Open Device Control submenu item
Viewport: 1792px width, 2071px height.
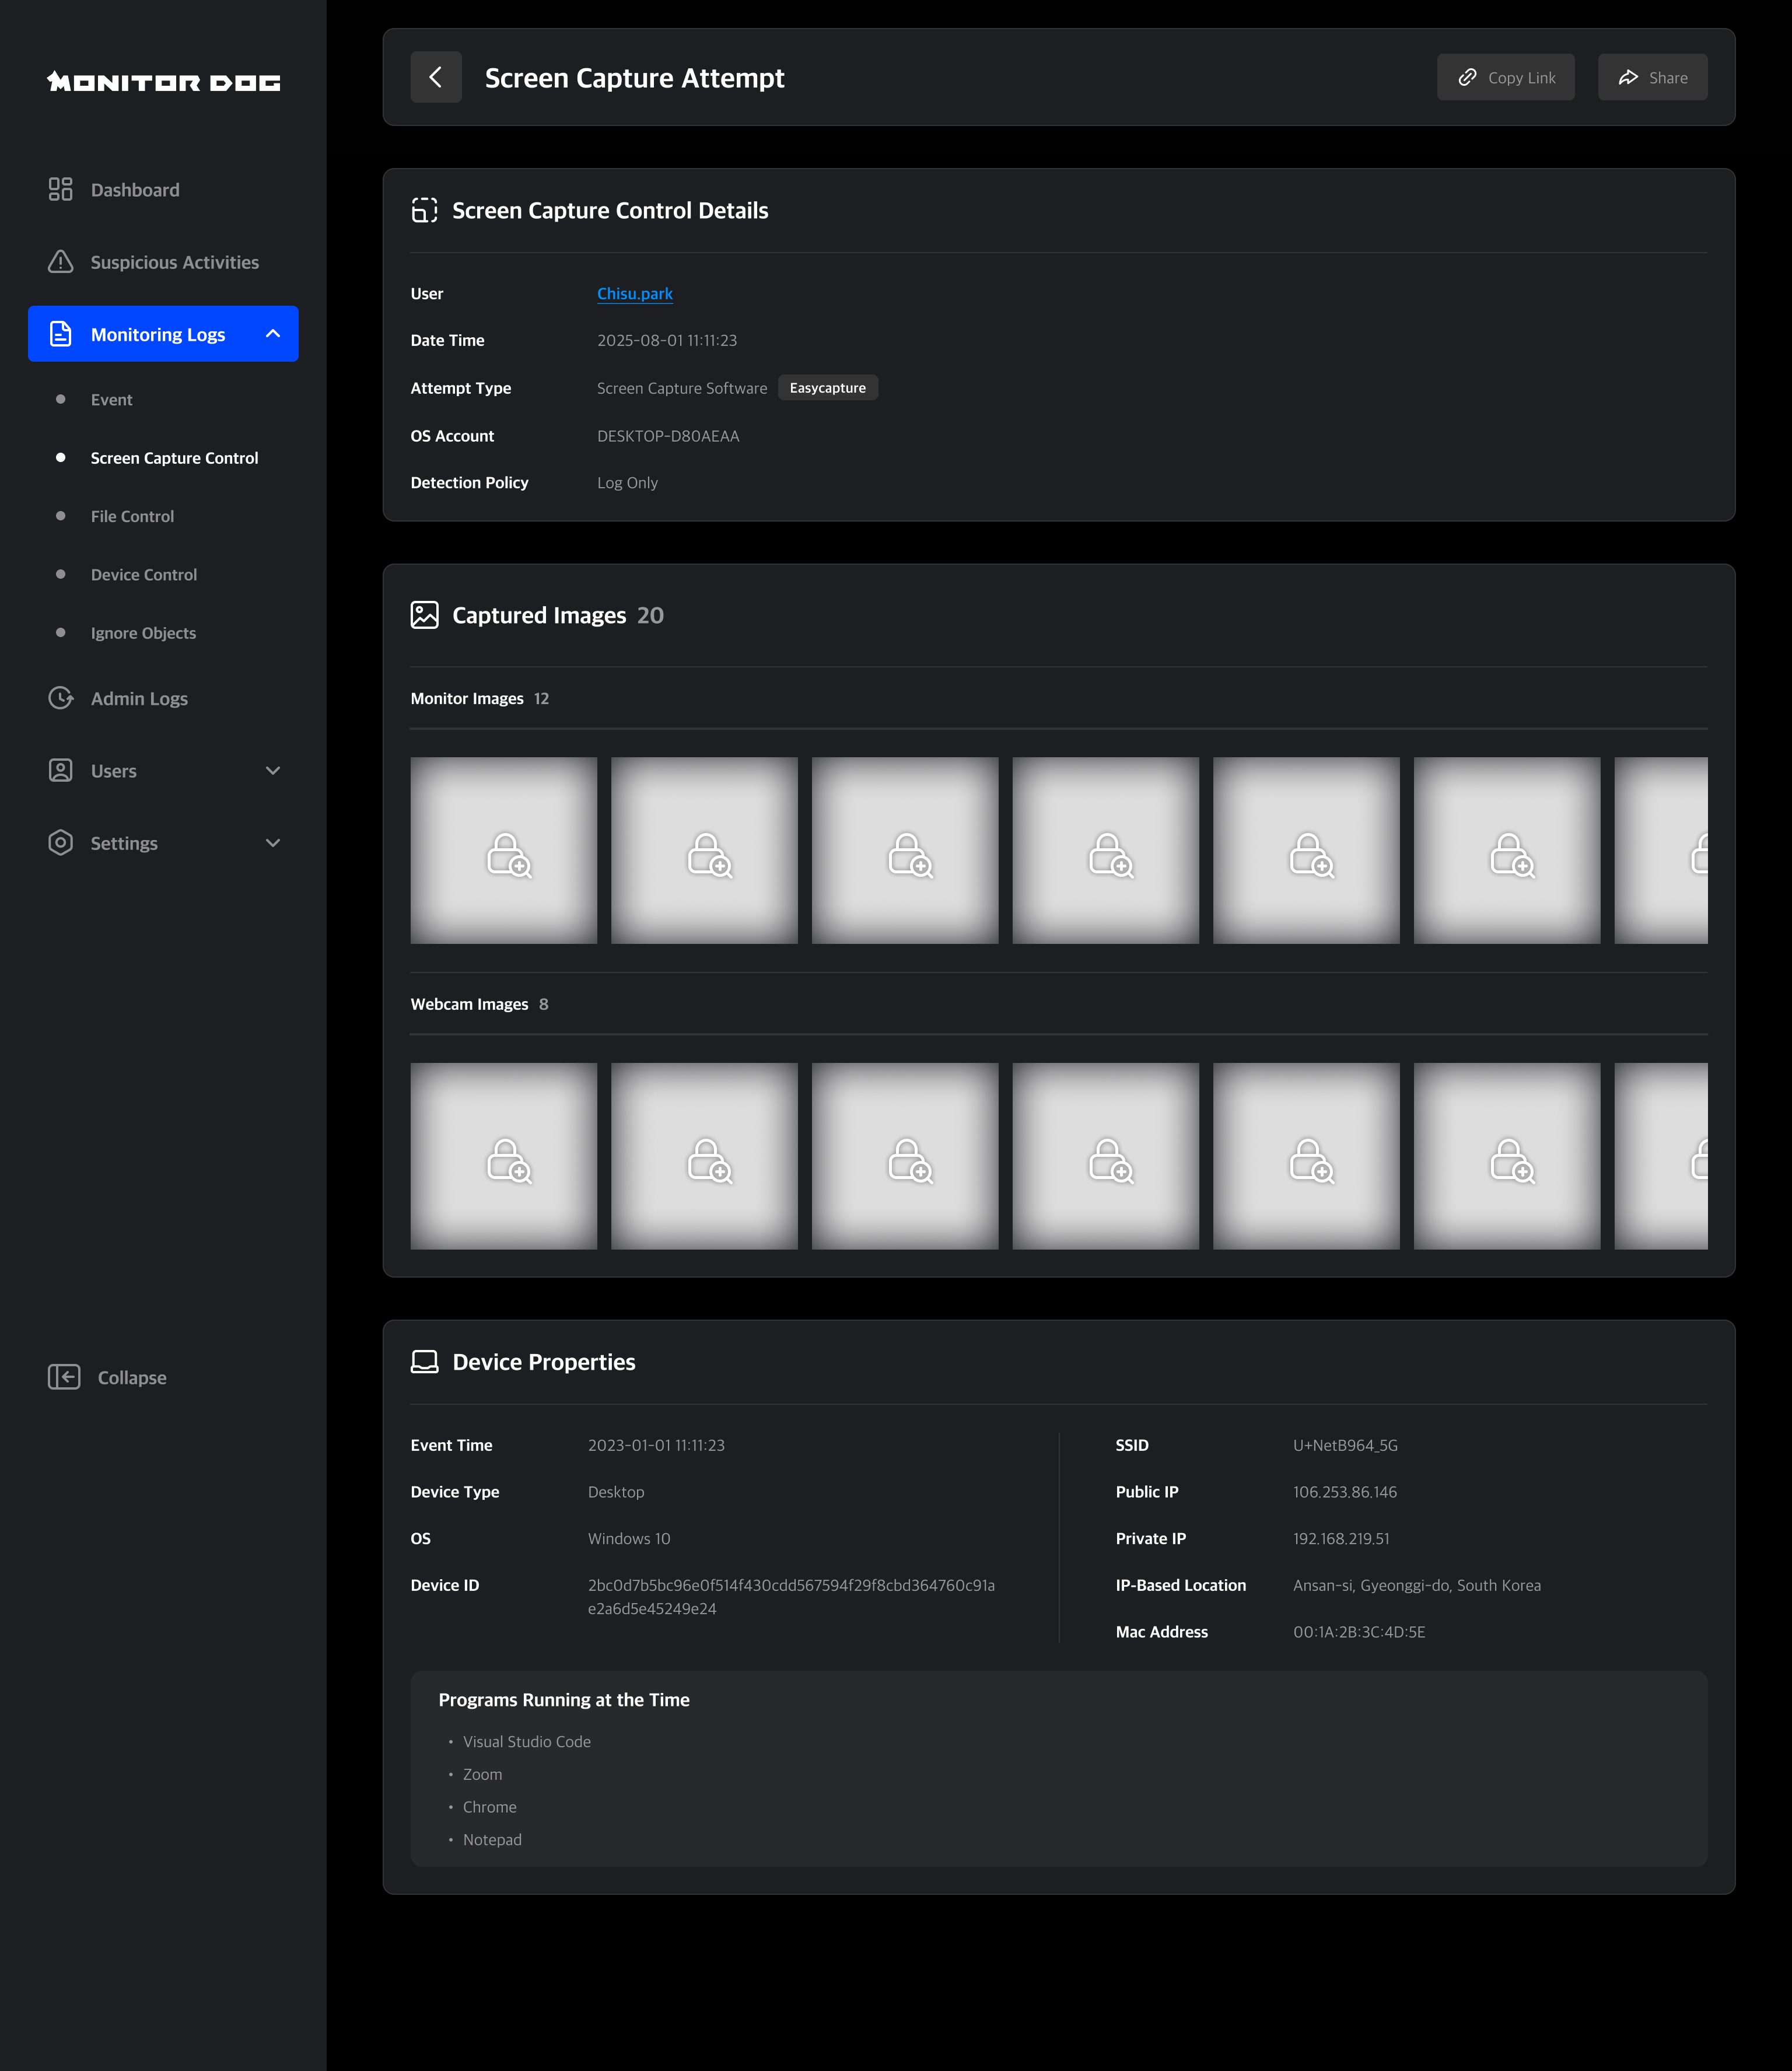pos(143,574)
